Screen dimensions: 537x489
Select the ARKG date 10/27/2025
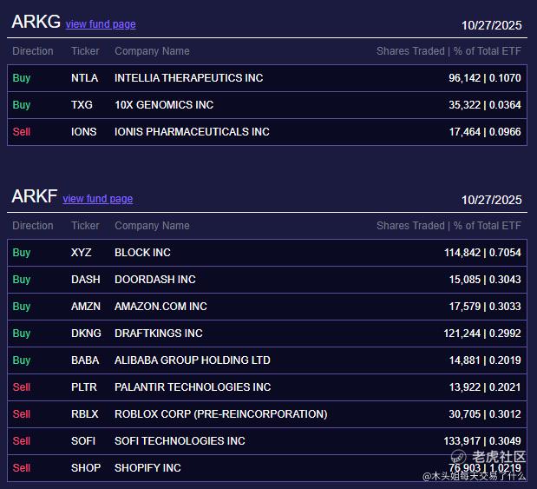[491, 25]
